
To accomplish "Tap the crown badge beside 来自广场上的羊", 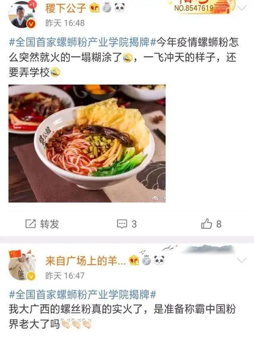I will [134, 260].
